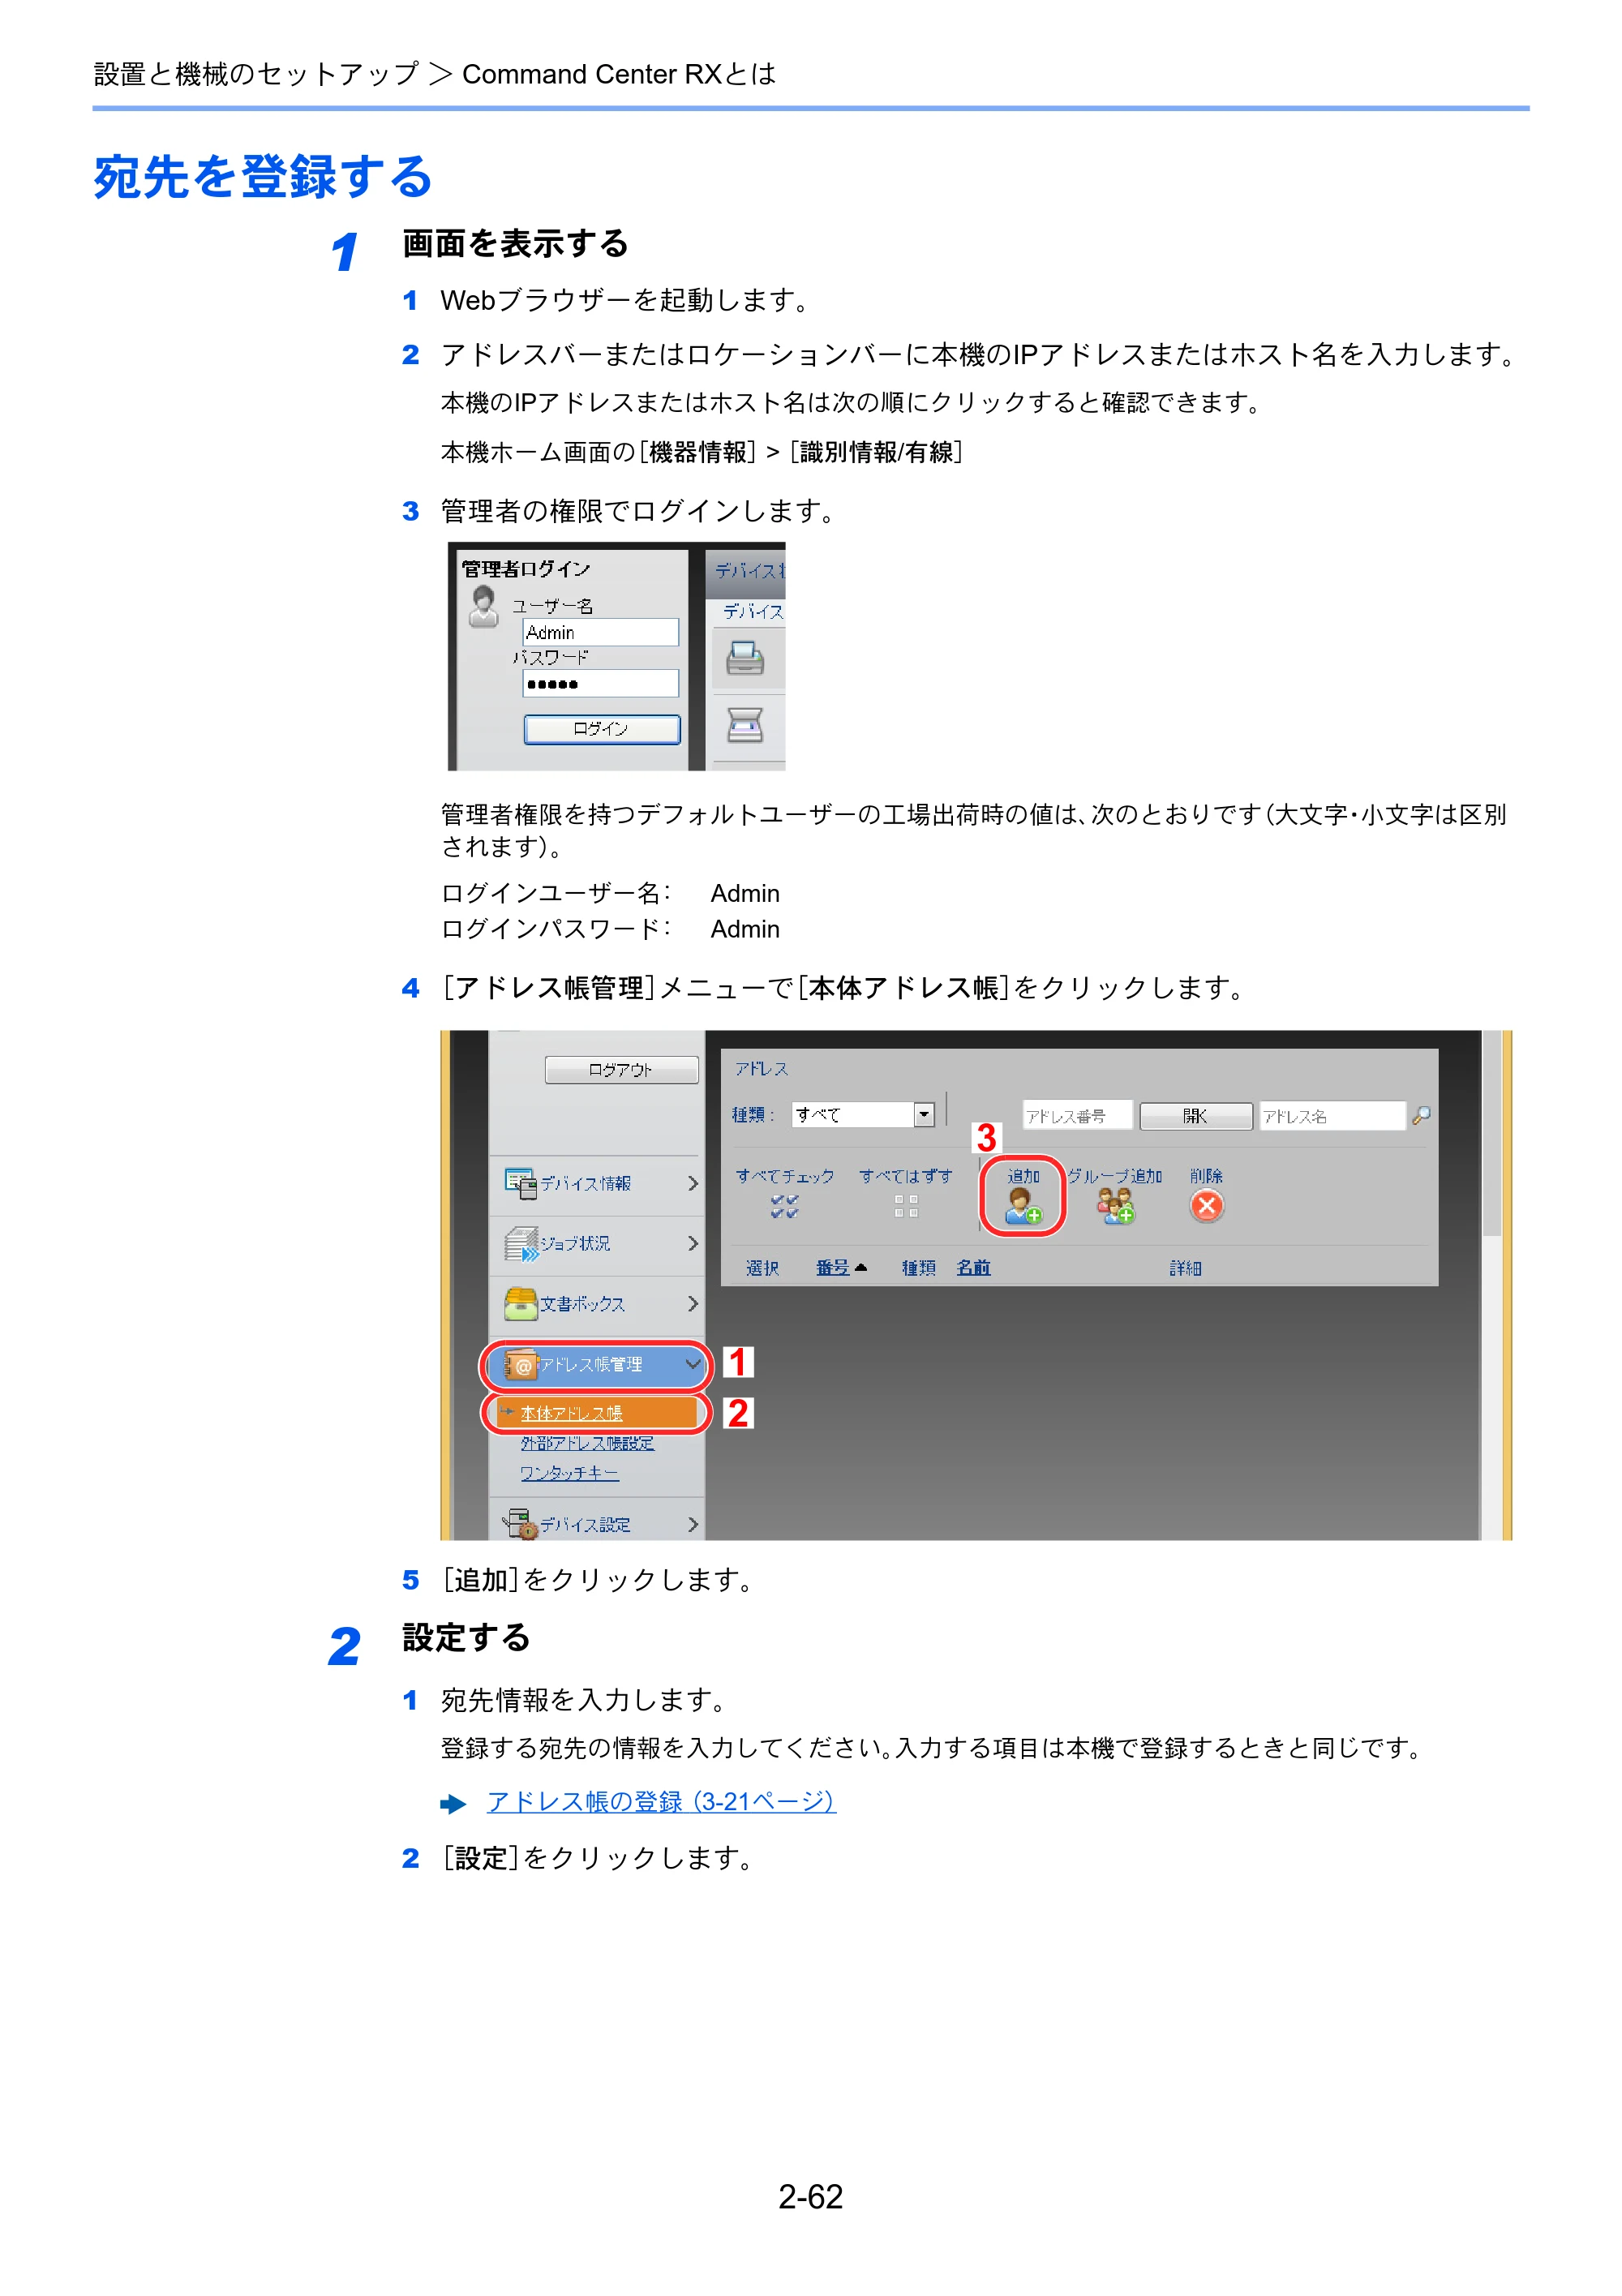Collapse the アドレス帳管理 chevron
The image size is (1622, 2296).
(x=692, y=1364)
